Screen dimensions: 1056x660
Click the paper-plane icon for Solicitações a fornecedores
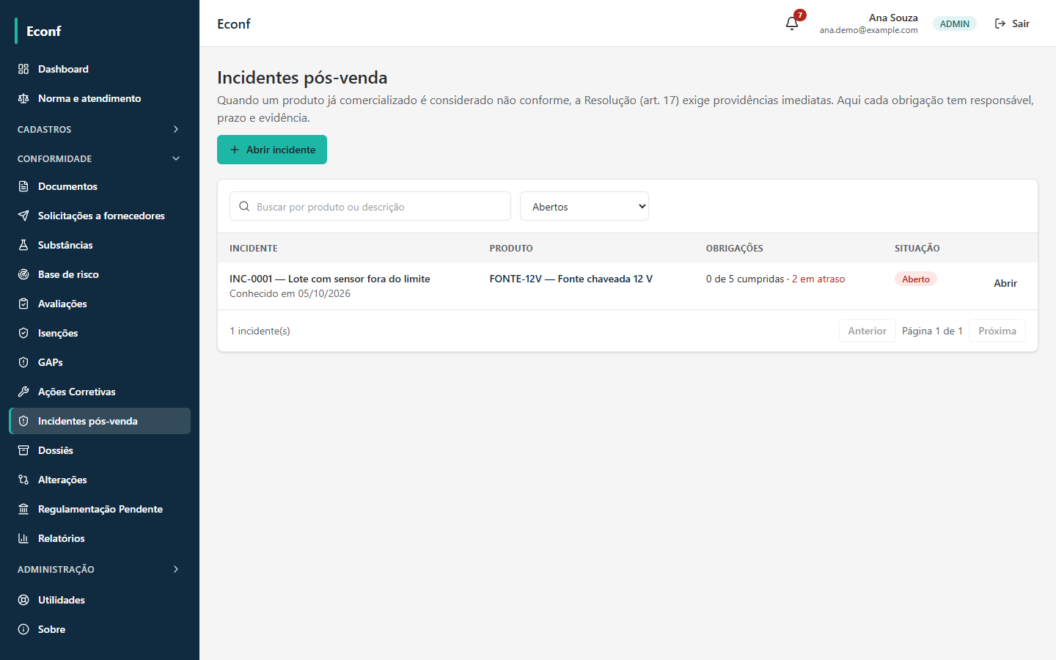pyautogui.click(x=23, y=216)
